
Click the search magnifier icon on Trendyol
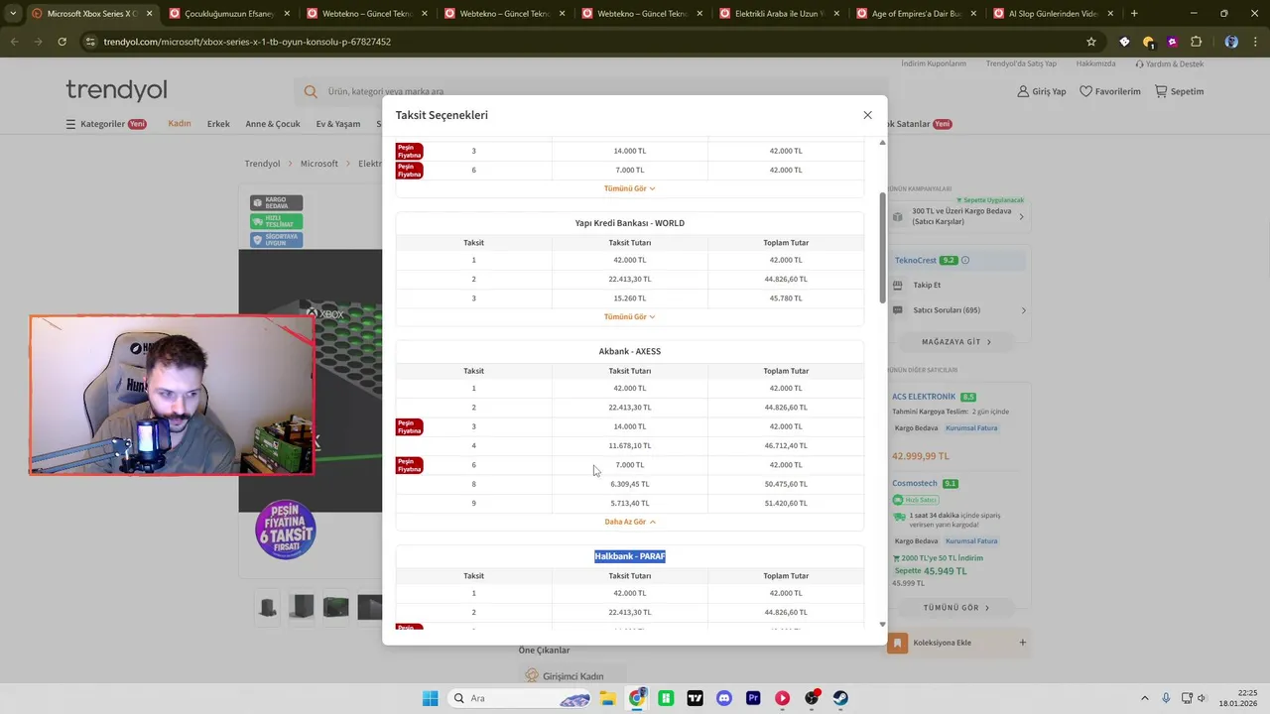(311, 91)
